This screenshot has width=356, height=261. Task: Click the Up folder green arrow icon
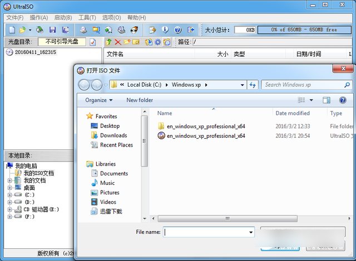[109, 42]
